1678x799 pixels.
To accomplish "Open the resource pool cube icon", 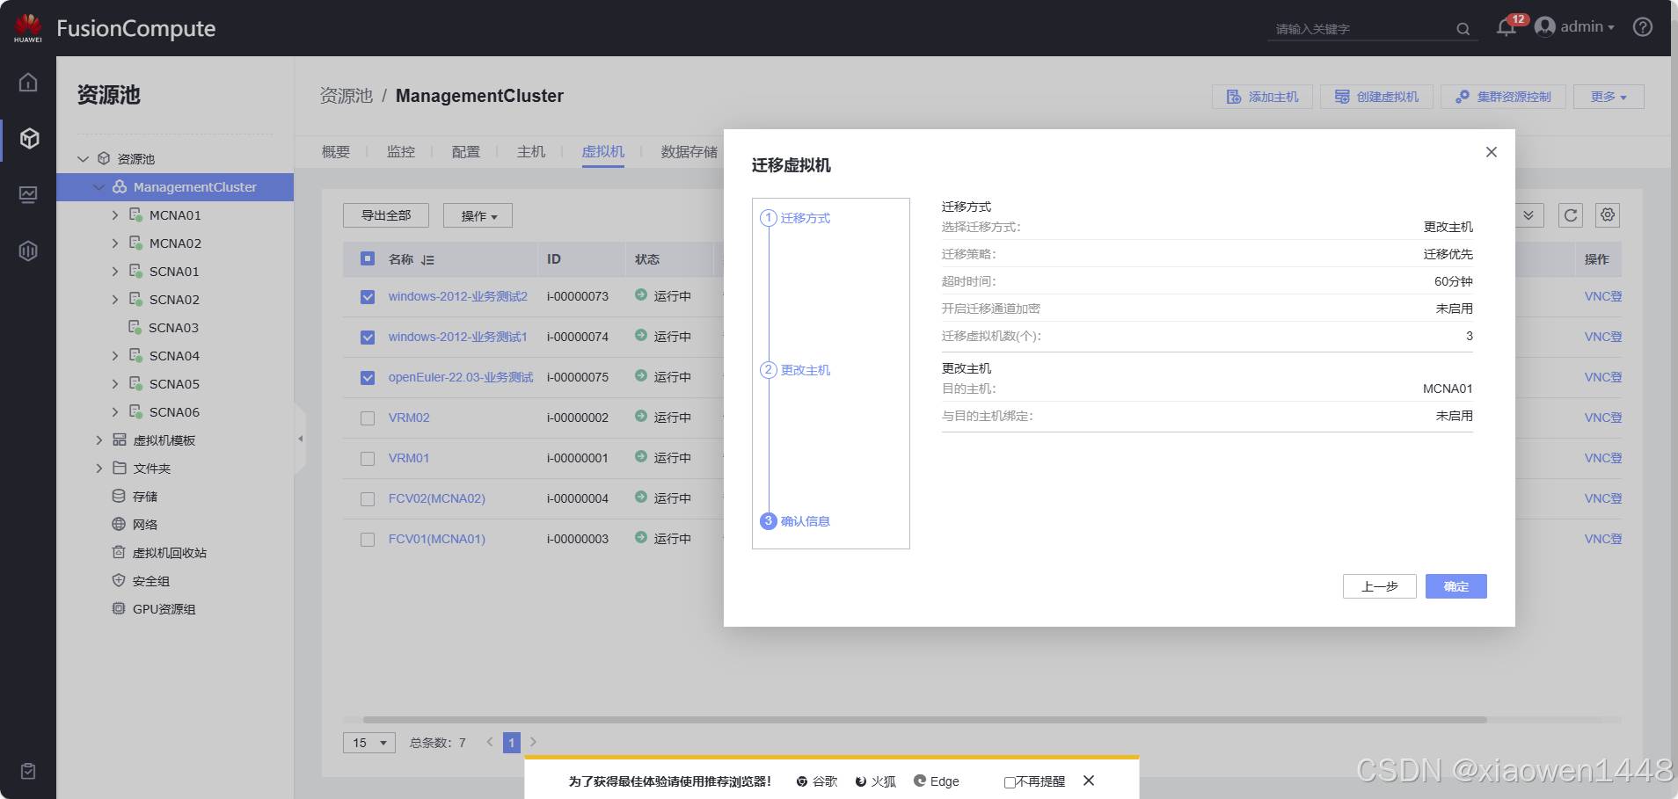I will click(28, 139).
